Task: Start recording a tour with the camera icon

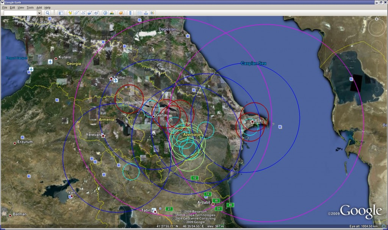Action: click(96, 13)
